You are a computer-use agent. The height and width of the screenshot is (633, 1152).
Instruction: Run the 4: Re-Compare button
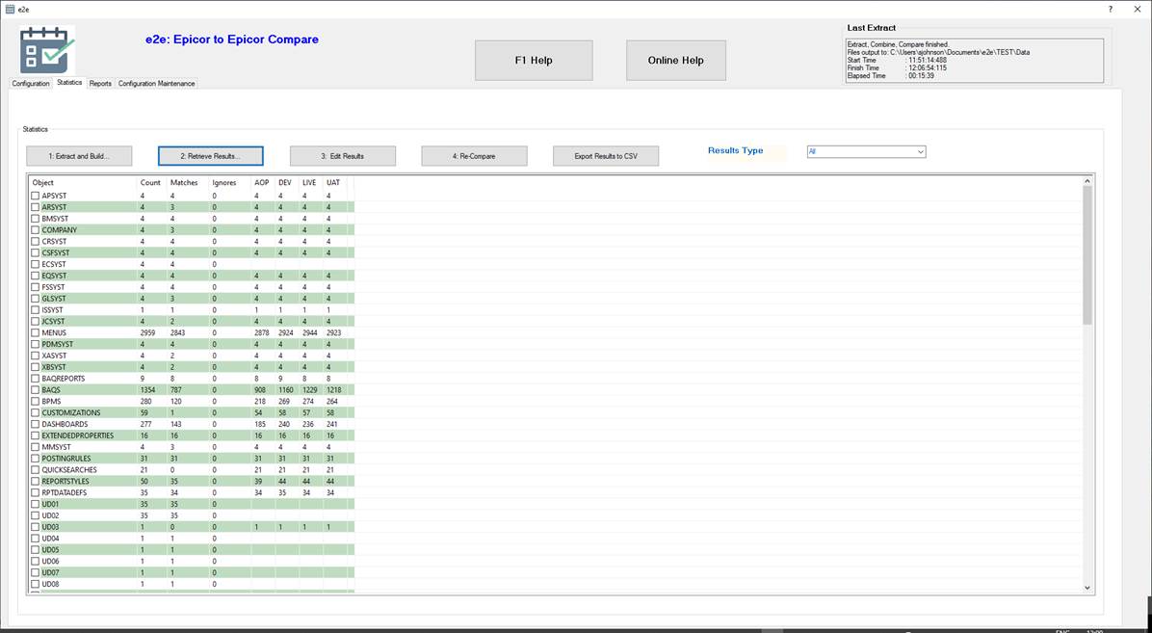474,156
